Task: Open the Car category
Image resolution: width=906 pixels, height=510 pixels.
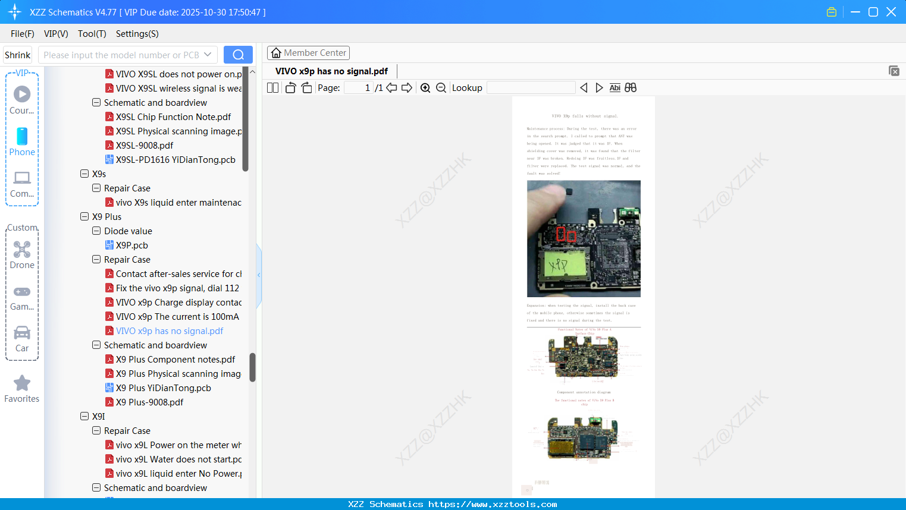Action: (x=22, y=339)
